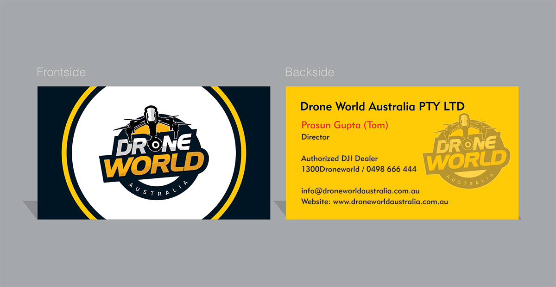
Task: Click the 'WORLD' word in the front logo
Action: point(154,165)
